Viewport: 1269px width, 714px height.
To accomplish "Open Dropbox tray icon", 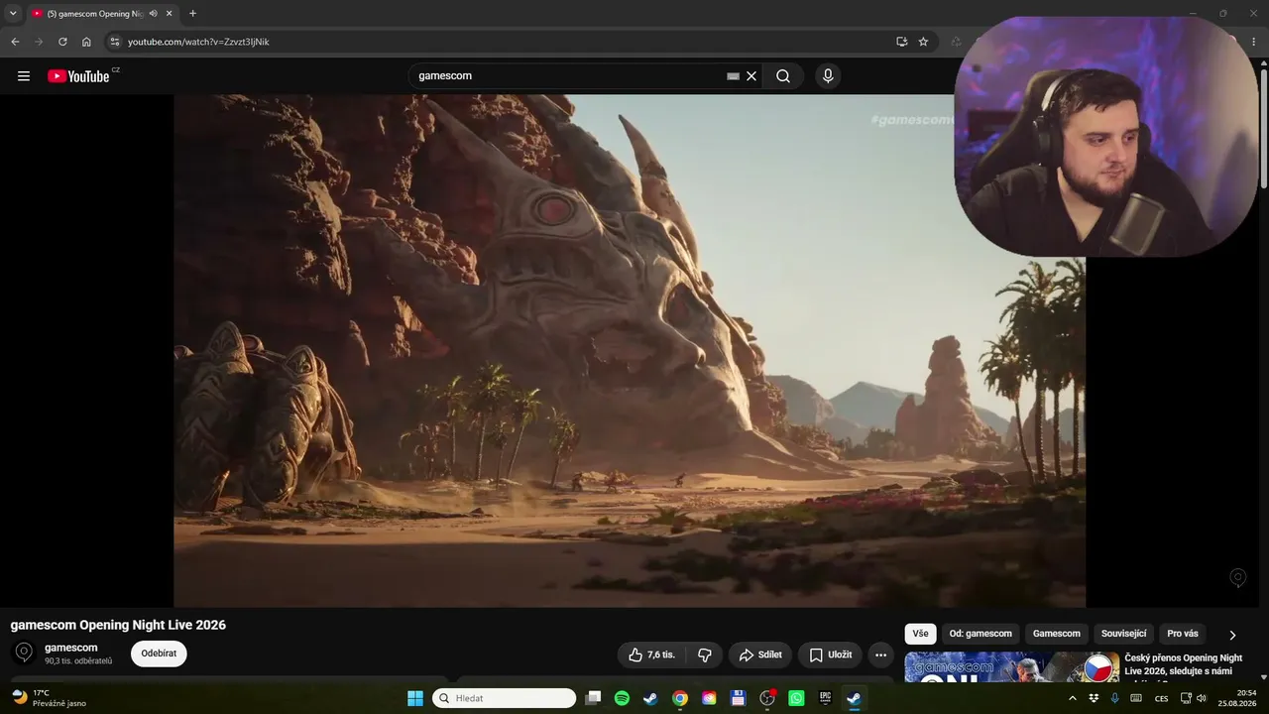I will tap(1094, 698).
